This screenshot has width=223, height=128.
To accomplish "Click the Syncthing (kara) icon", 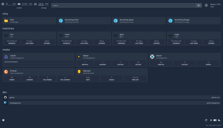I will [116, 21].
